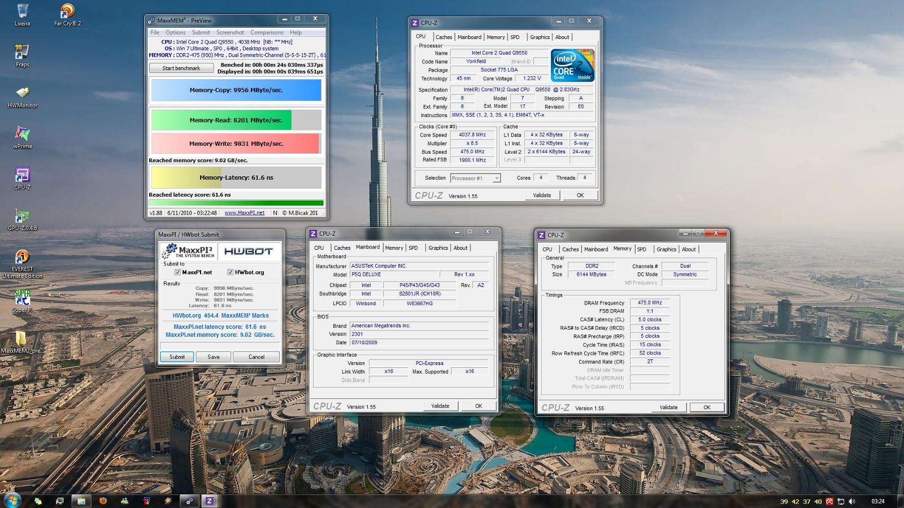
Task: Switch to Caches tab in top CPU-Z window
Action: click(444, 37)
